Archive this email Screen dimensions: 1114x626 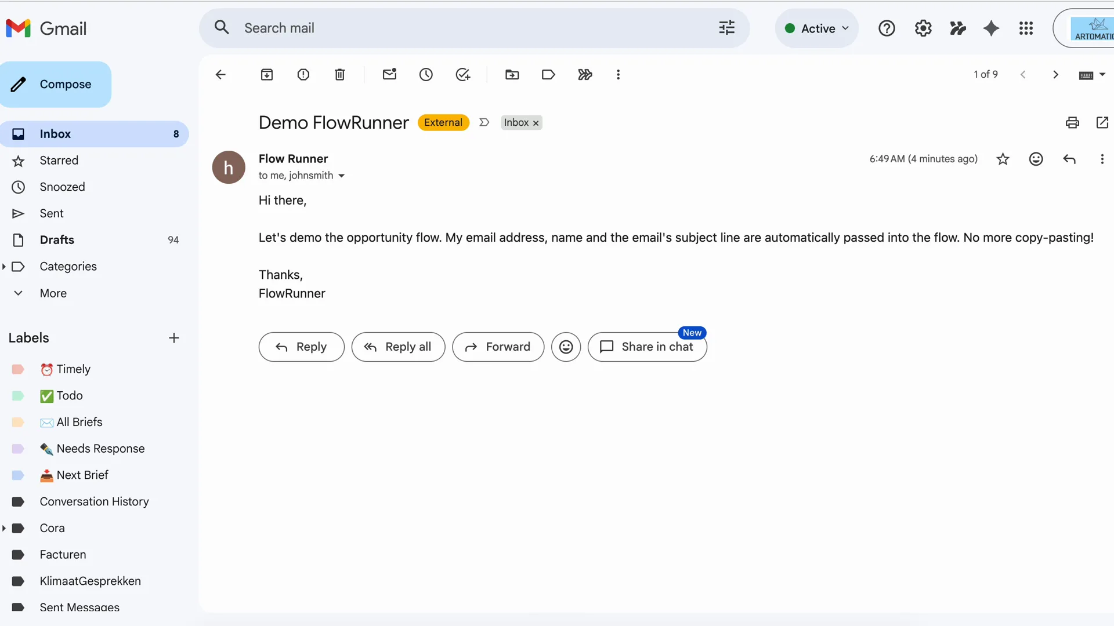(x=267, y=75)
